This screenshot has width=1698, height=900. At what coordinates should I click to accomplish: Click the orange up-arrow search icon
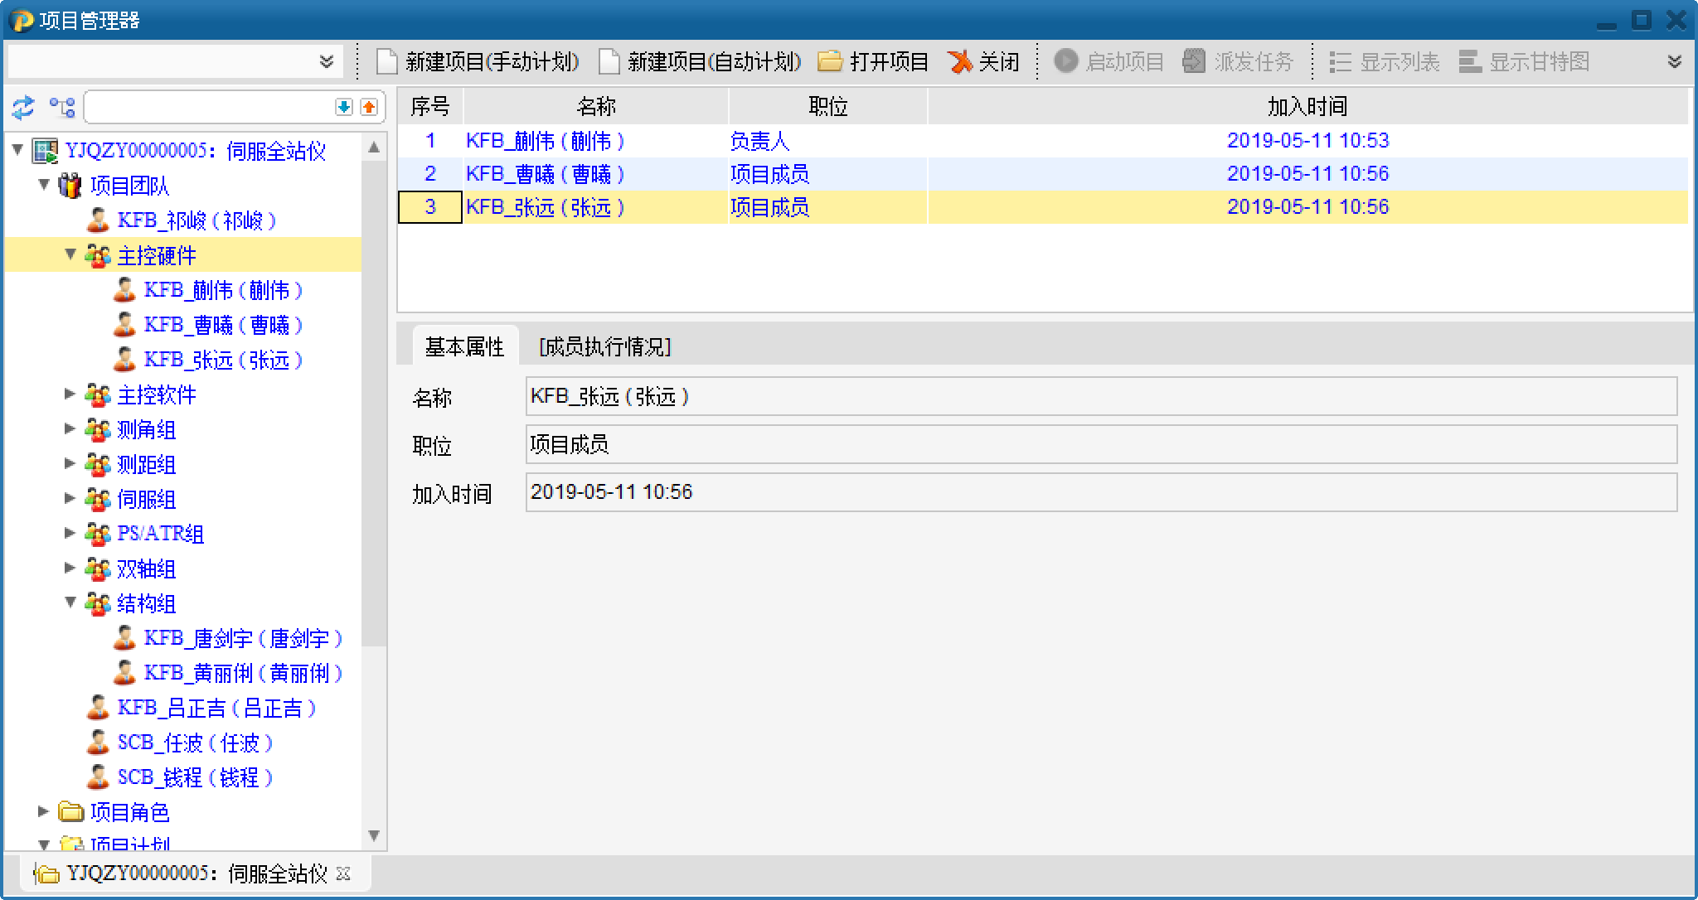coord(369,107)
